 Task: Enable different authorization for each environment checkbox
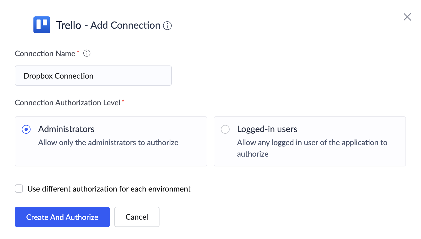coord(19,189)
